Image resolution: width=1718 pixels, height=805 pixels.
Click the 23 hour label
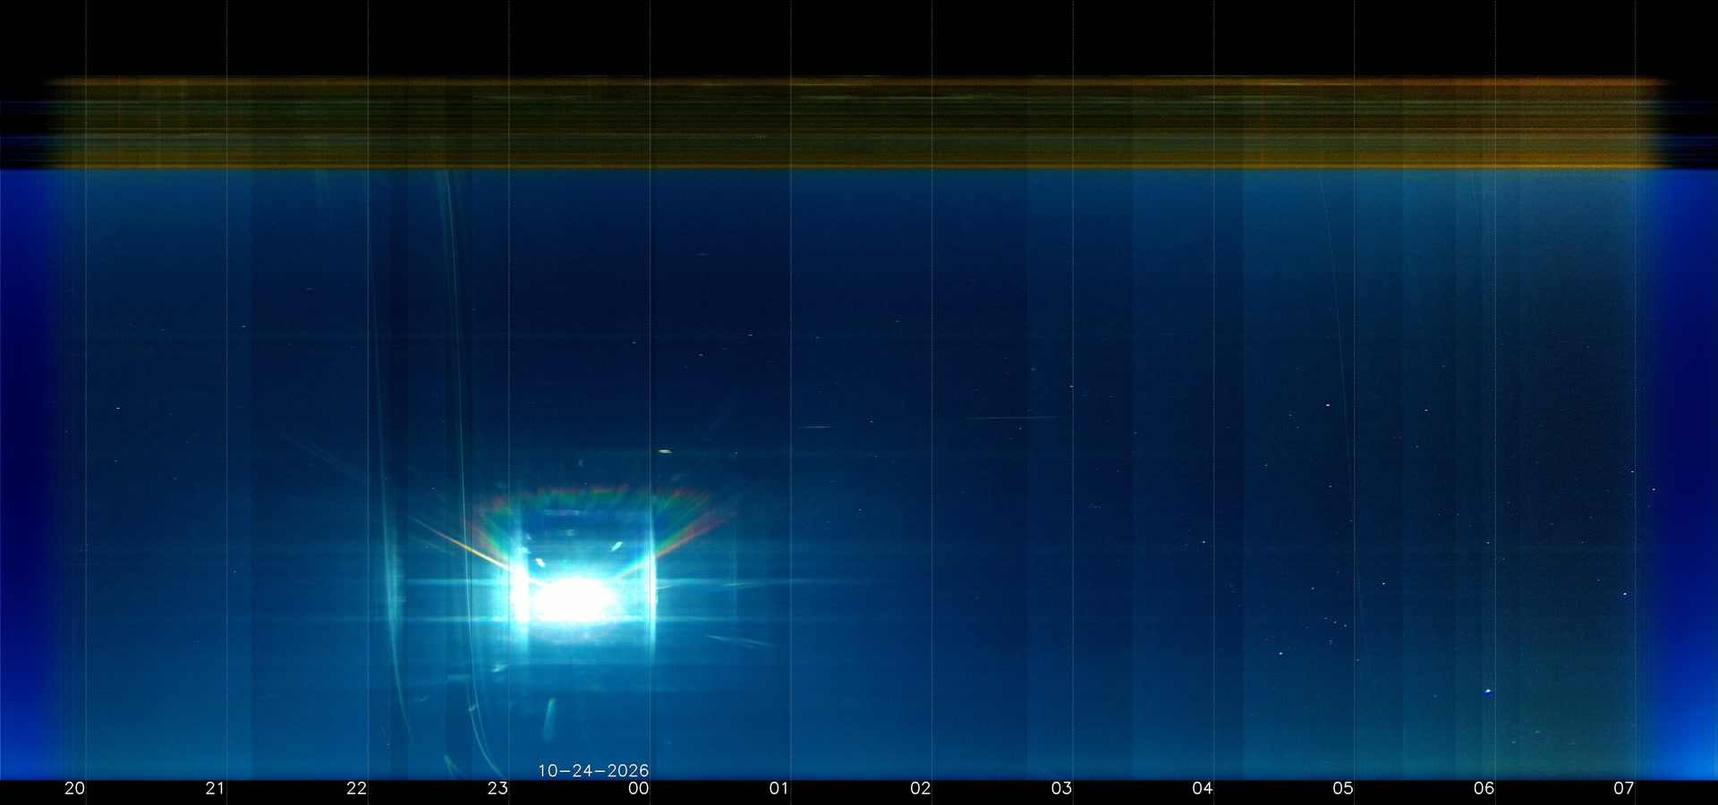coord(498,789)
